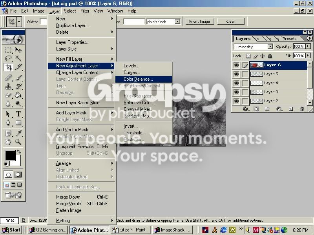Select the Zoom tool

[18, 142]
